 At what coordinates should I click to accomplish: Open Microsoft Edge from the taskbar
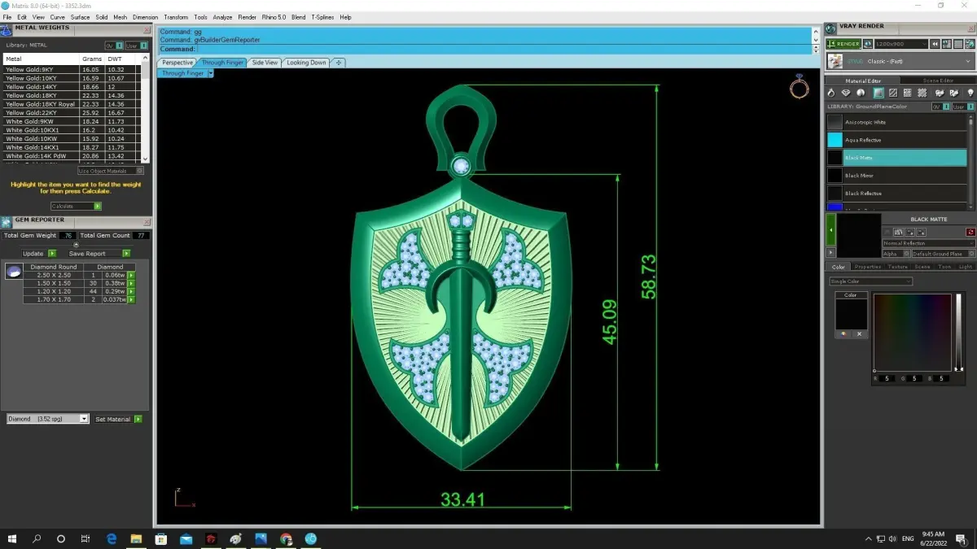112,538
